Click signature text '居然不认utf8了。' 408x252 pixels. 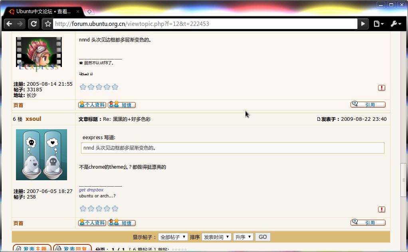pos(99,63)
